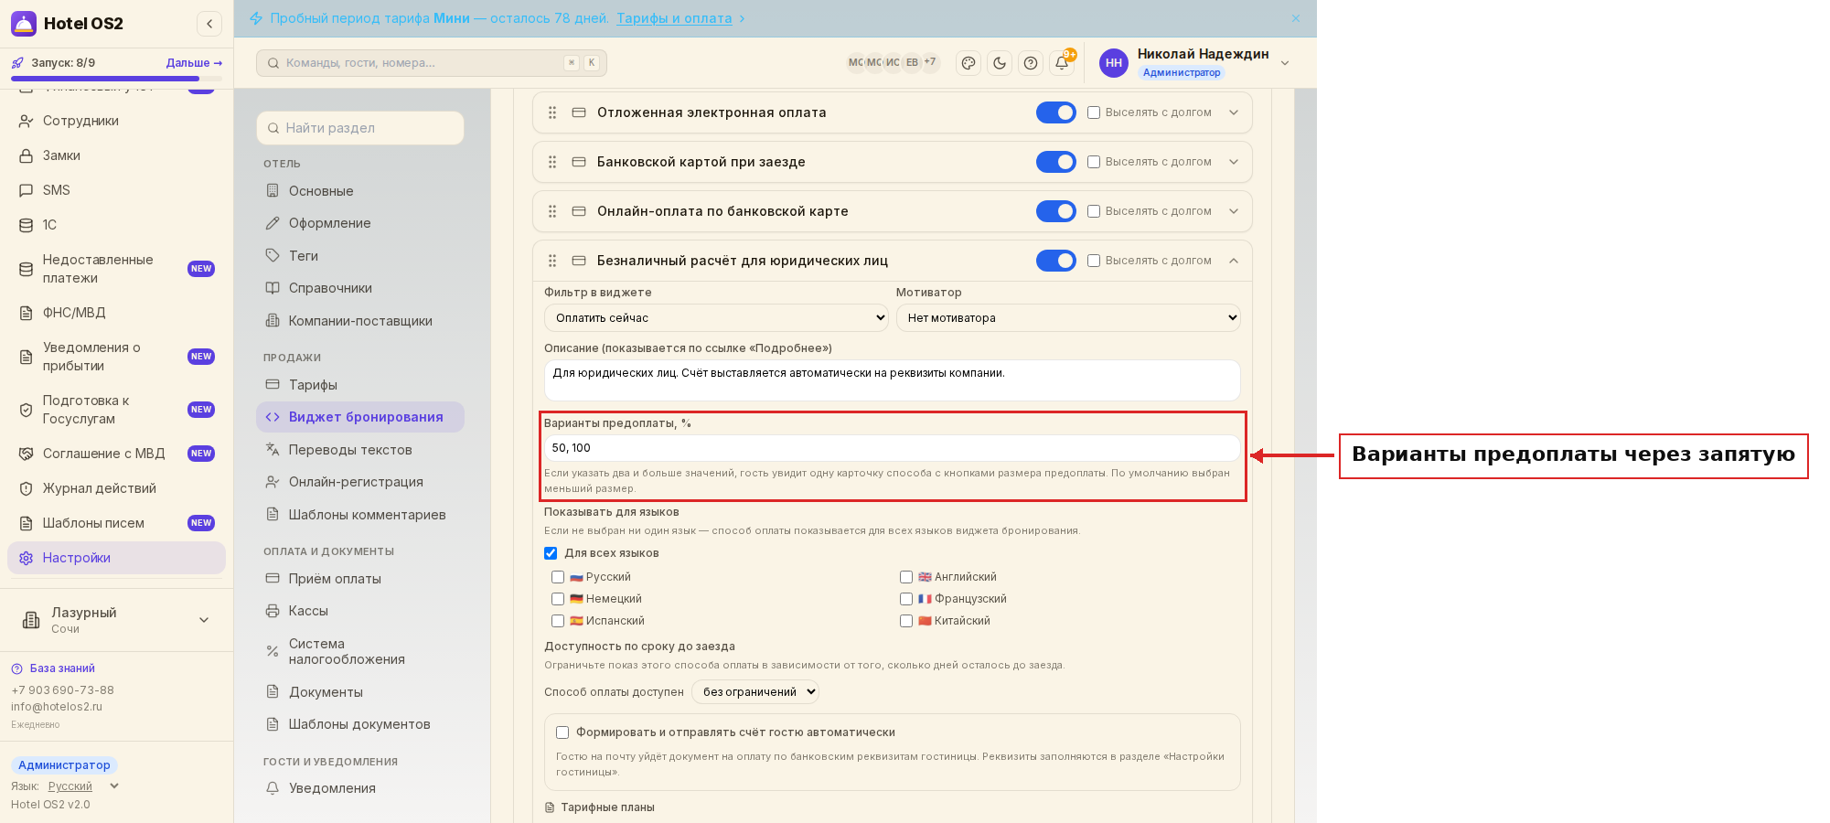Focus the Найти раздел search field
The image size is (1830, 823).
[360, 128]
